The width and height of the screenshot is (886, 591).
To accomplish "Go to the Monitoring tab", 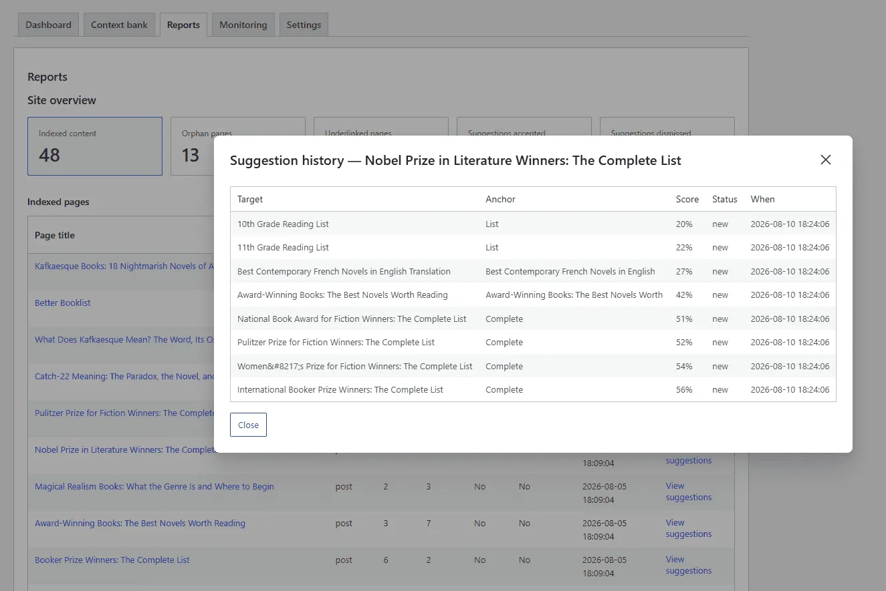I will [x=243, y=25].
